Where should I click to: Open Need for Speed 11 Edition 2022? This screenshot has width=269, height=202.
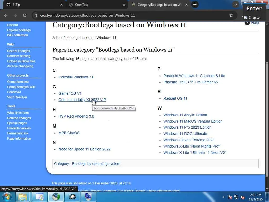point(84,149)
